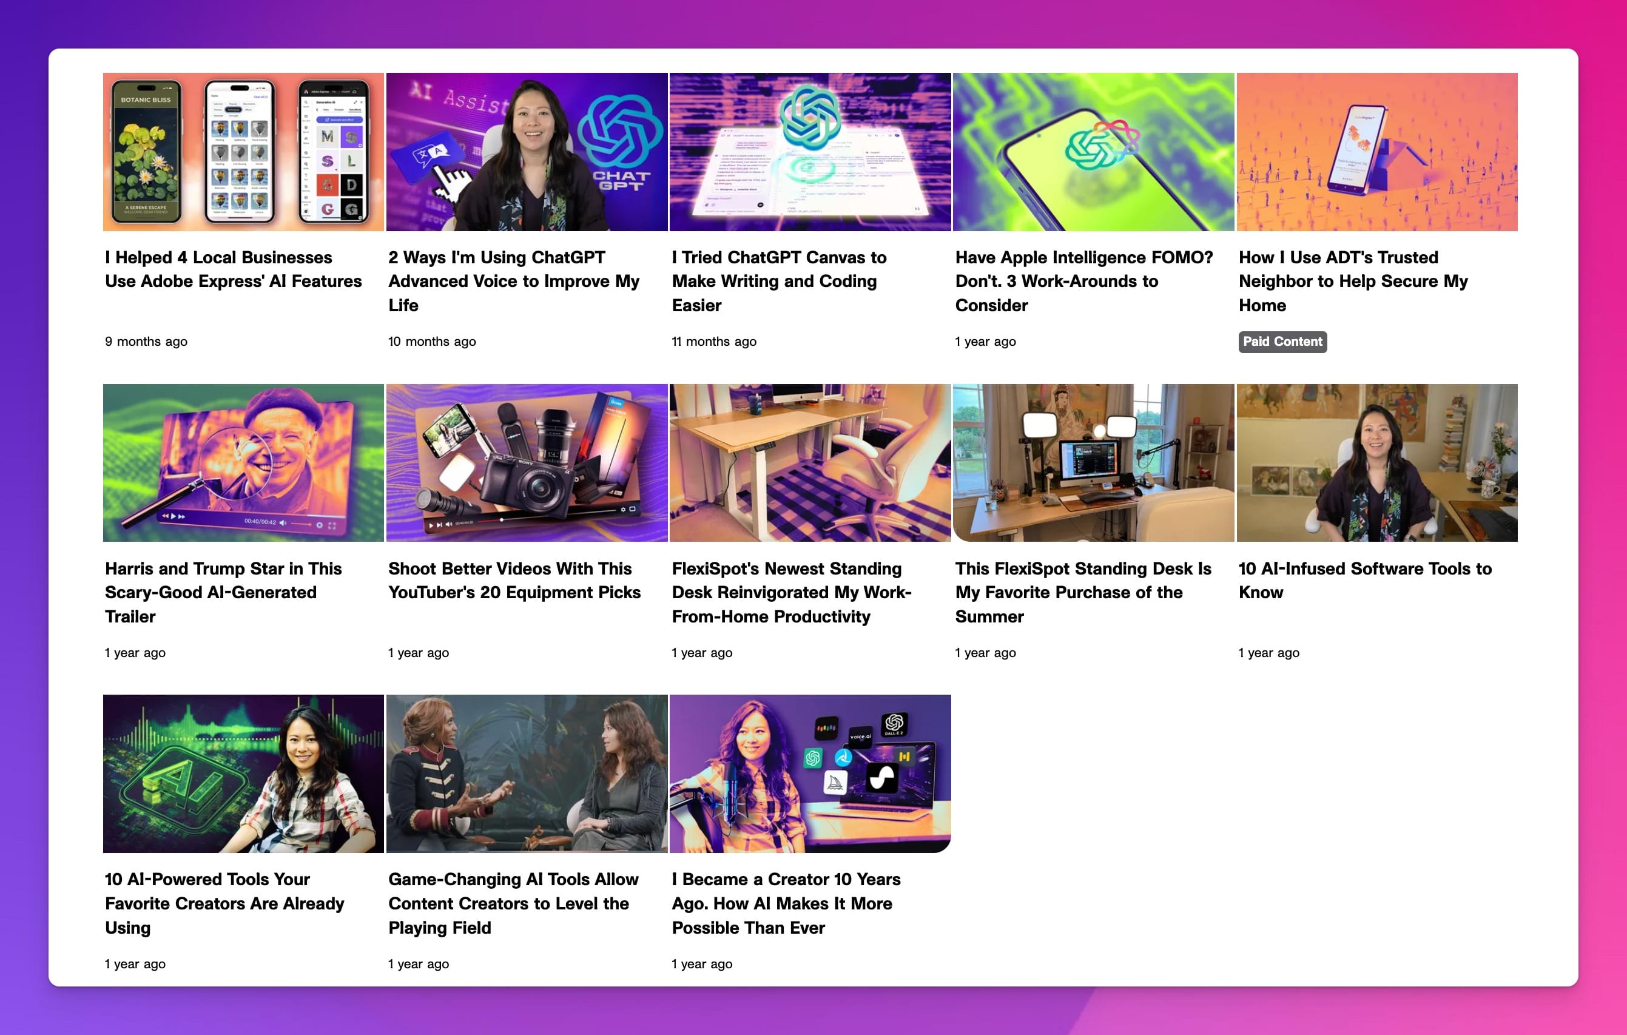
Task: Click the FlexiSpot Newest Standing Desk thumbnail
Action: click(810, 463)
